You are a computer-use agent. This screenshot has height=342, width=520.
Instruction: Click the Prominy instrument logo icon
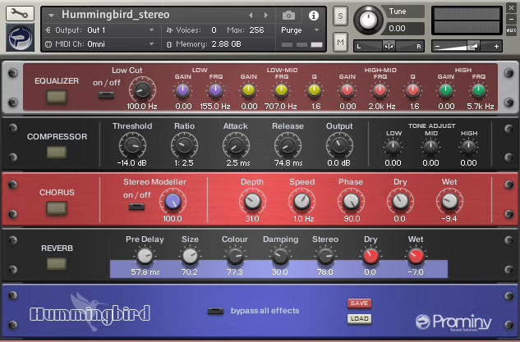[x=21, y=38]
